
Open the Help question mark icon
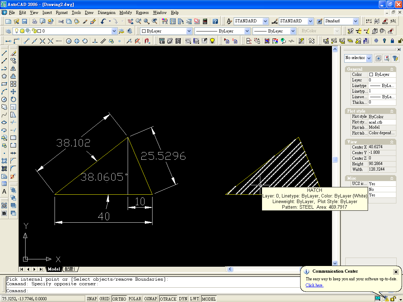[215, 21]
